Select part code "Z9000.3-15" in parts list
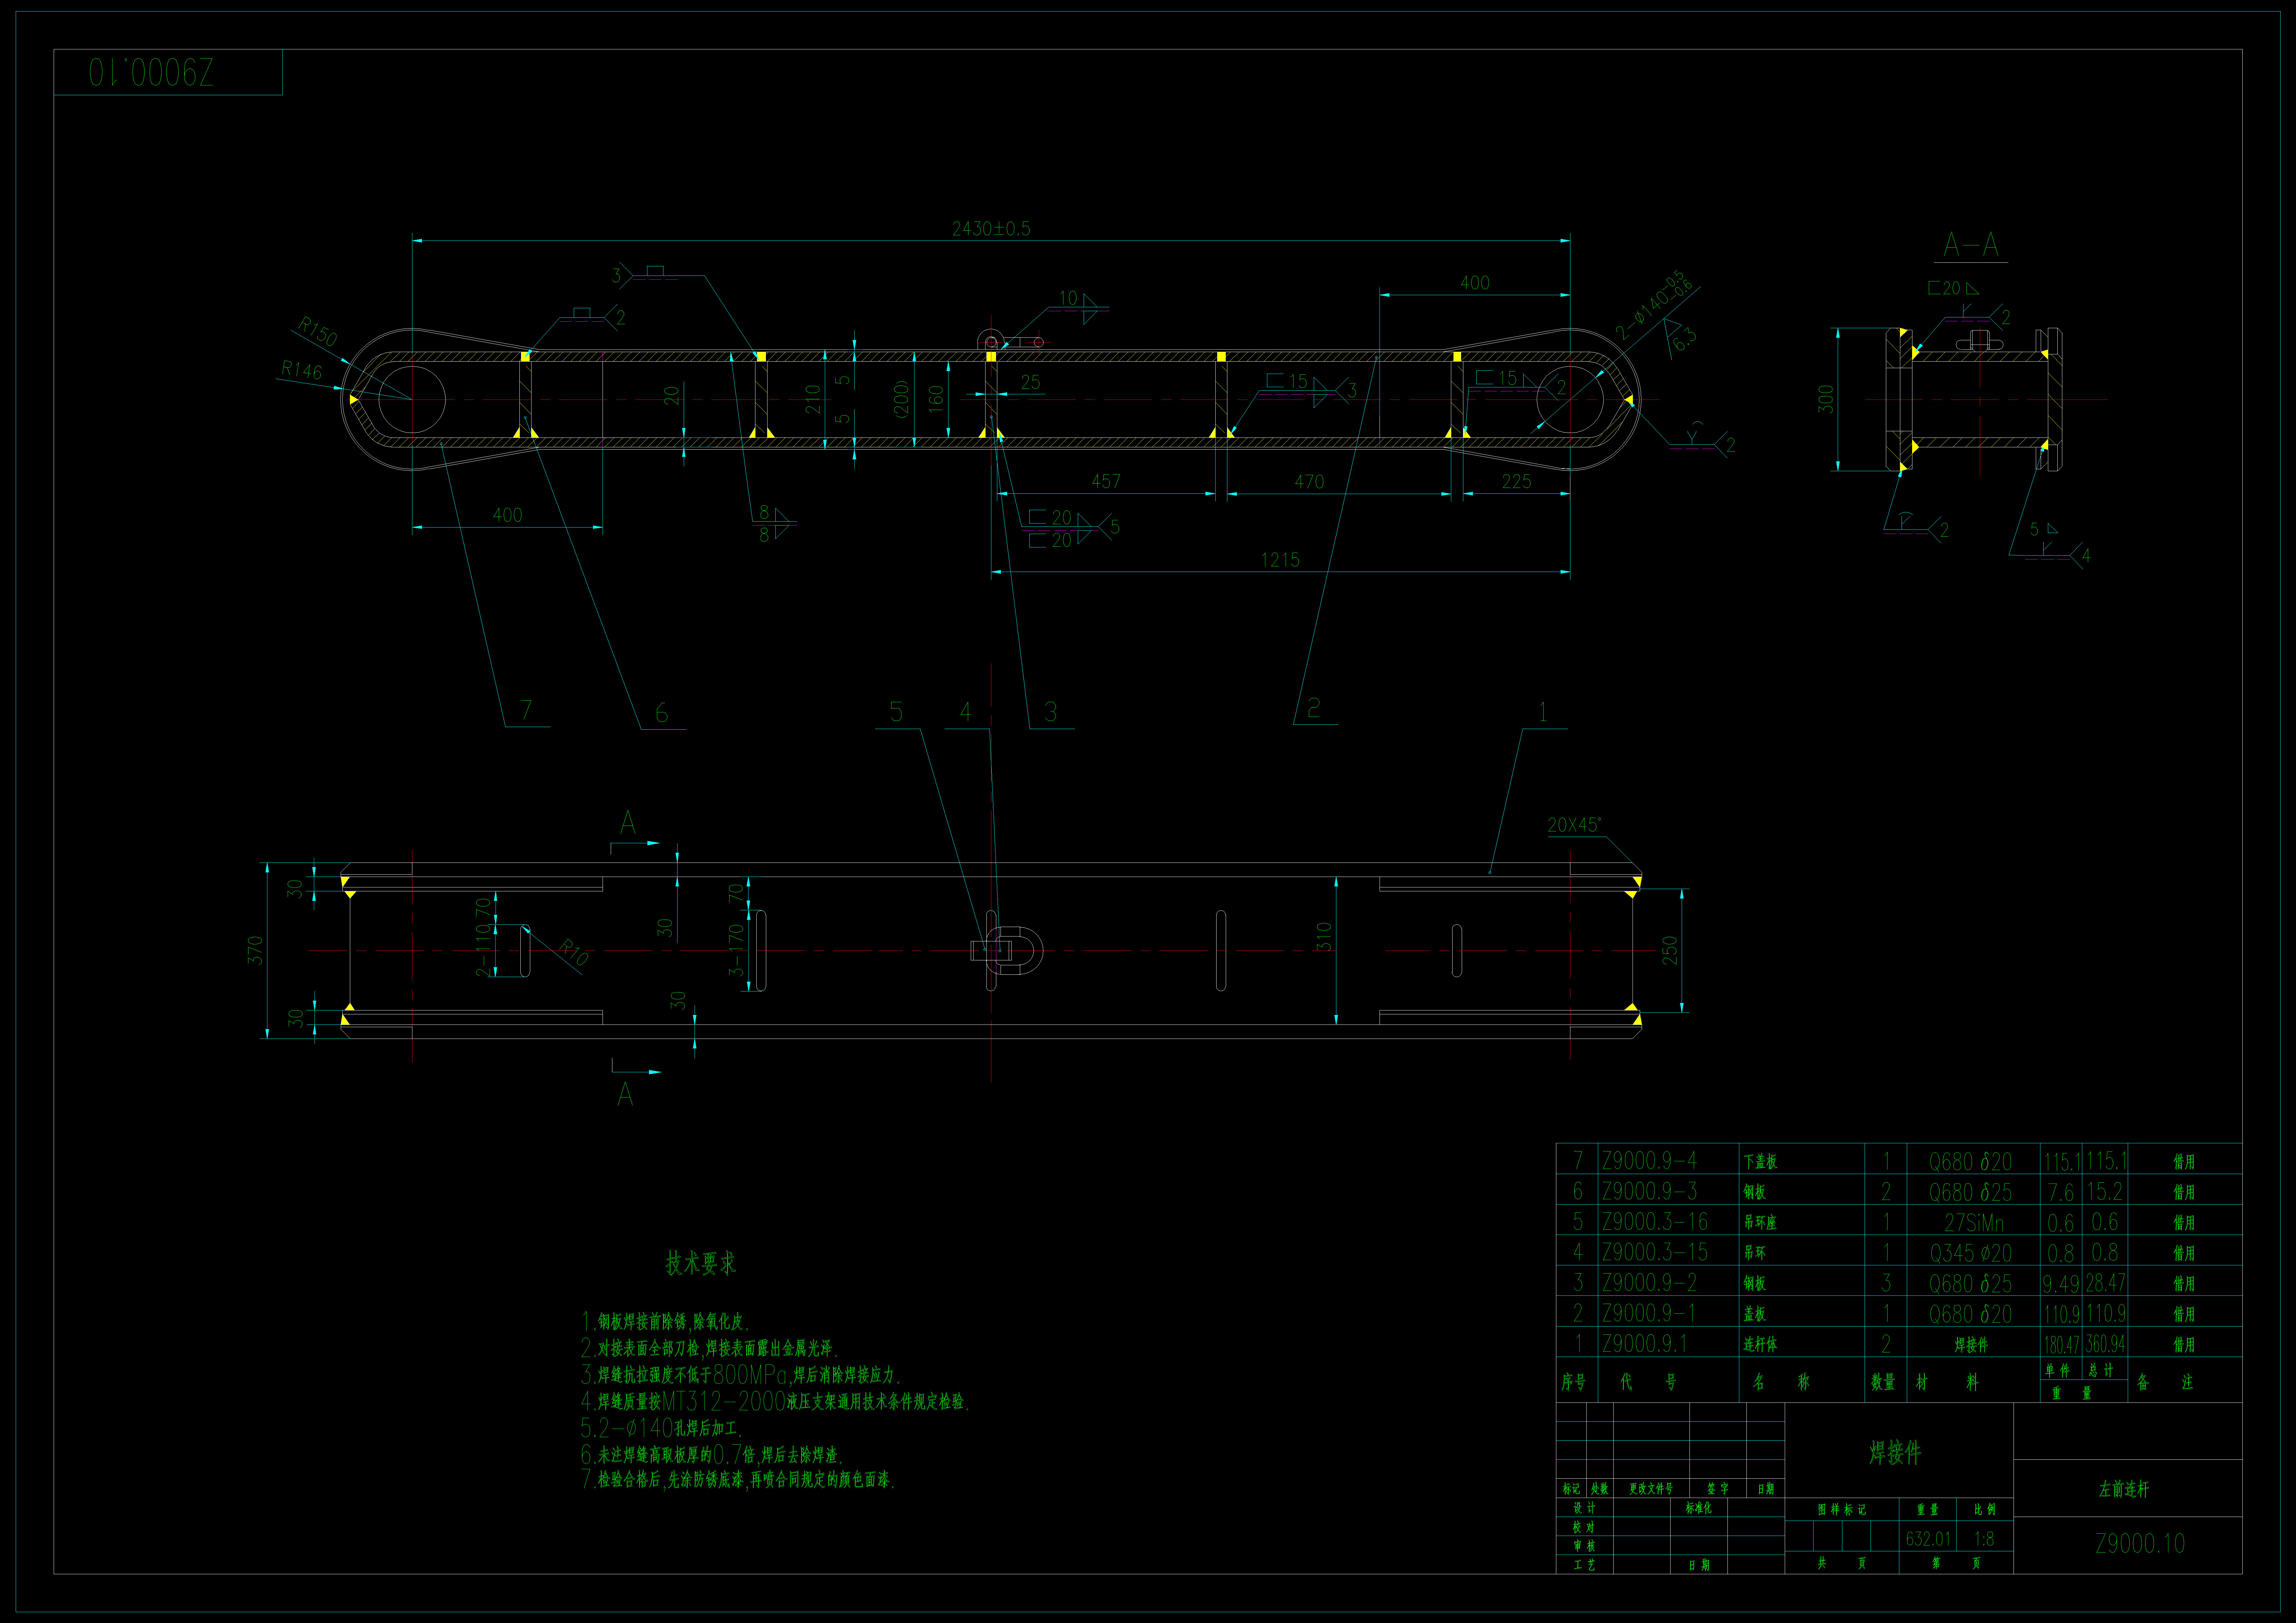The width and height of the screenshot is (2296, 1623). [1655, 1252]
